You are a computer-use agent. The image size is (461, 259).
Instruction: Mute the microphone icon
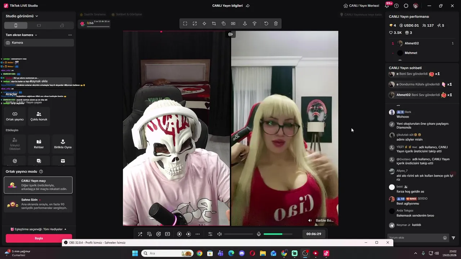pyautogui.click(x=259, y=234)
